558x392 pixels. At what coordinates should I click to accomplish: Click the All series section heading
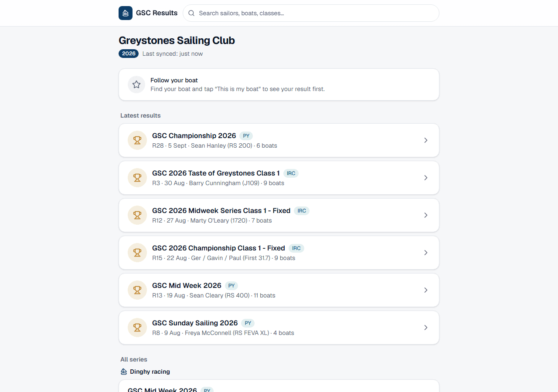134,359
